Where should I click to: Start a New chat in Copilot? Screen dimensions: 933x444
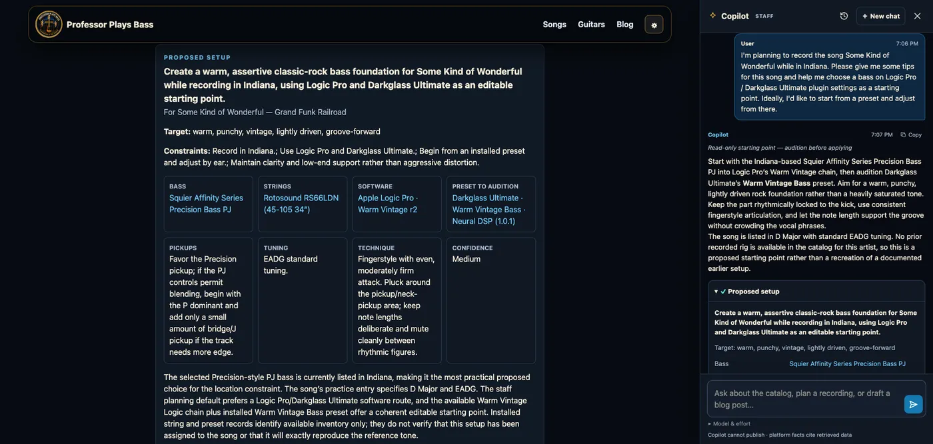coord(880,16)
